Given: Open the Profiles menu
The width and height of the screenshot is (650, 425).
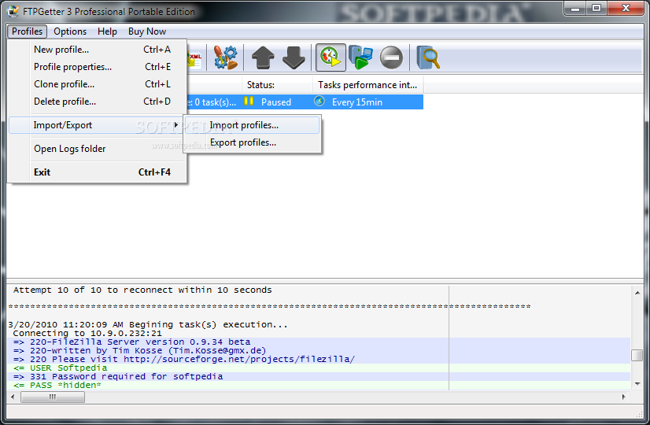Looking at the screenshot, I should [x=27, y=31].
